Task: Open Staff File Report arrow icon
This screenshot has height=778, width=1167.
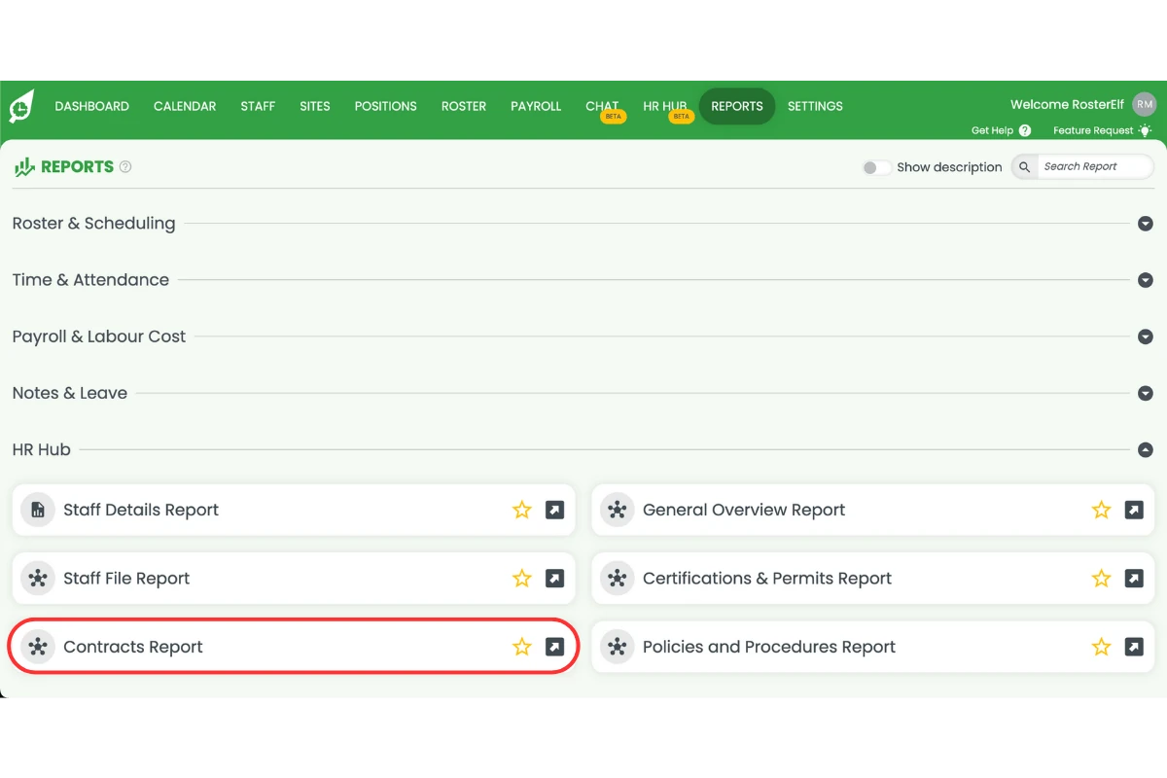Action: click(x=554, y=579)
